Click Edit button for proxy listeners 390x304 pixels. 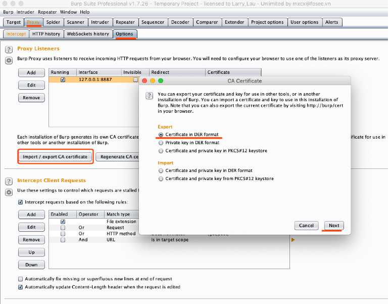(31, 85)
